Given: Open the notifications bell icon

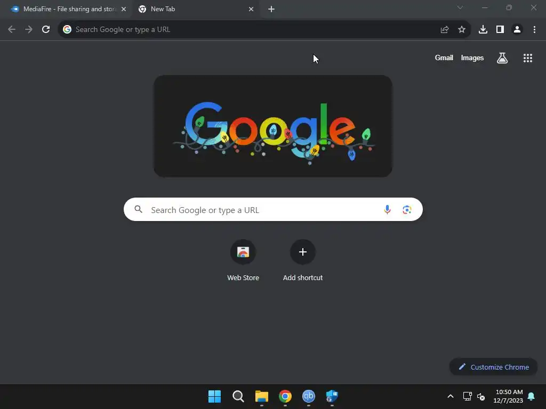Looking at the screenshot, I should pos(531,396).
